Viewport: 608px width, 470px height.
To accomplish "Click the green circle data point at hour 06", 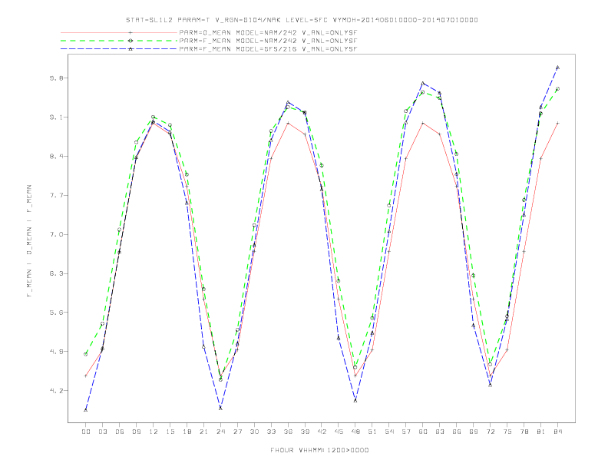I will (120, 230).
